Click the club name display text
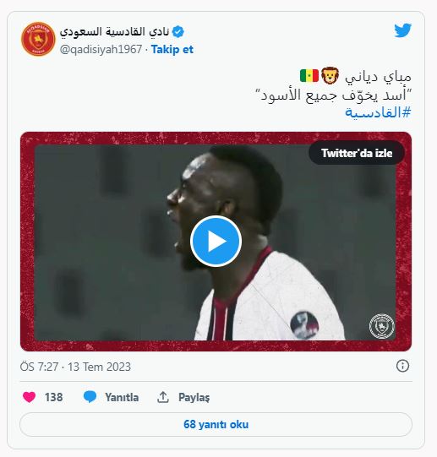The image size is (437, 457). click(x=114, y=32)
